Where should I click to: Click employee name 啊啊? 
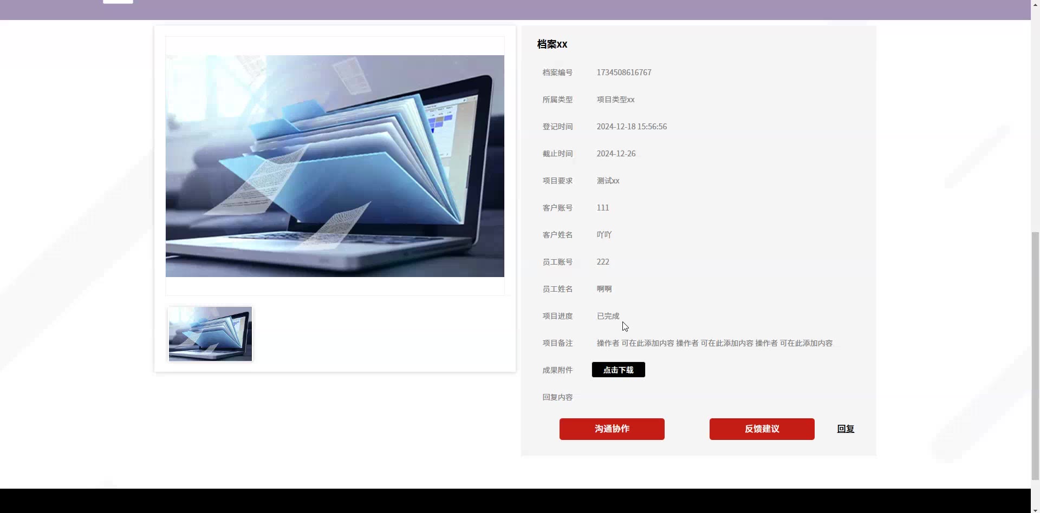604,289
